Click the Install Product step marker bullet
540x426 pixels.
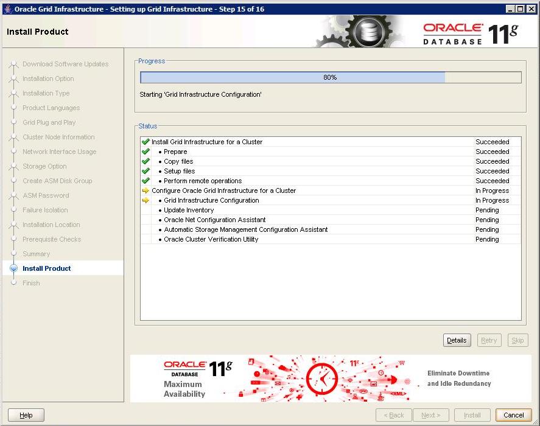click(13, 268)
